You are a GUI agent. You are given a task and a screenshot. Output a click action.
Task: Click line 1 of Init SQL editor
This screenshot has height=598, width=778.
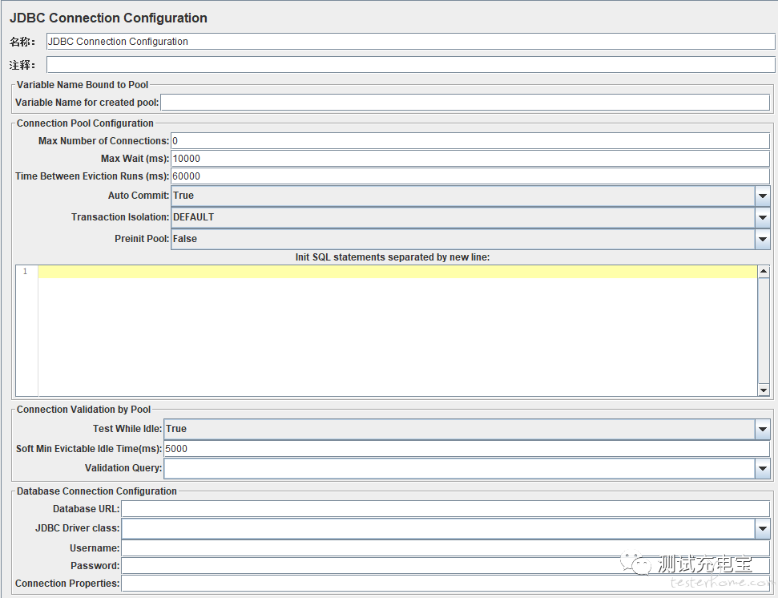[x=397, y=272]
